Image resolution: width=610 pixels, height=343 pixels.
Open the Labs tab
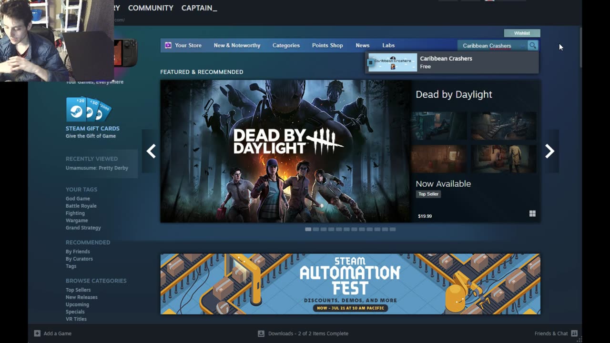[388, 45]
